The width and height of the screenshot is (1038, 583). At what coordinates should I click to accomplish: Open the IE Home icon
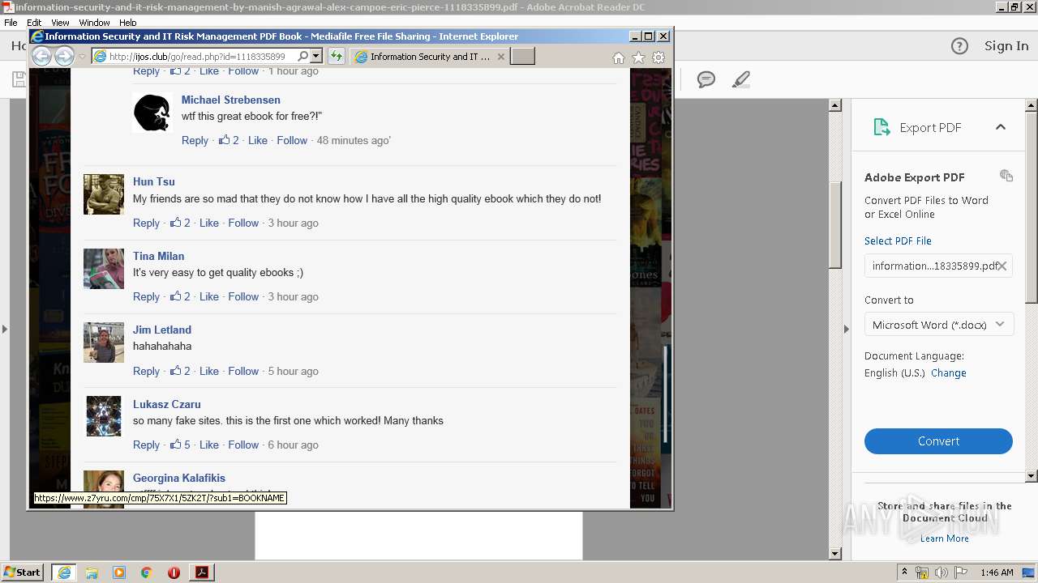pos(619,57)
